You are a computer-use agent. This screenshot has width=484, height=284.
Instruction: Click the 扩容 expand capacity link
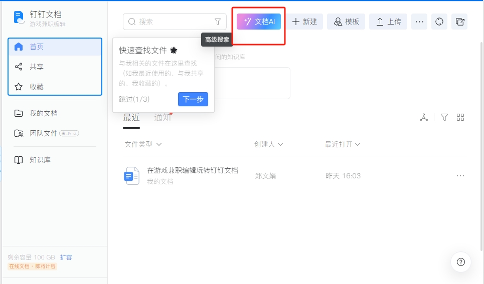(x=66, y=257)
